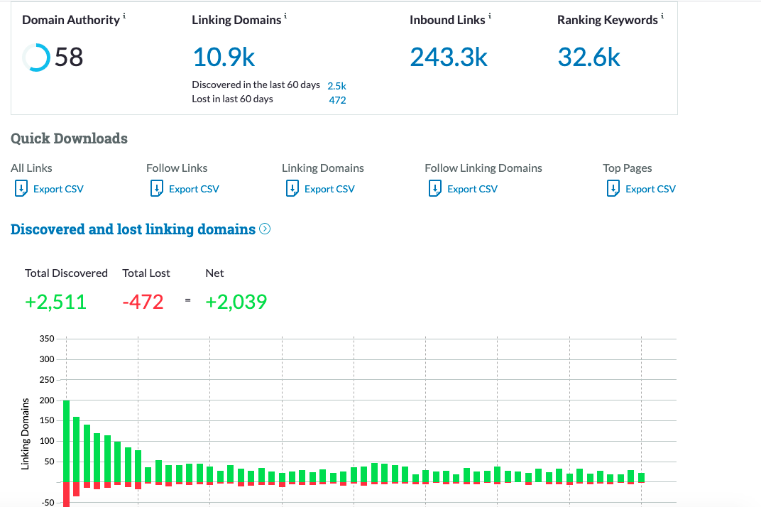Click the Domain Authority circular progress gauge
This screenshot has width=761, height=507.
click(x=35, y=57)
